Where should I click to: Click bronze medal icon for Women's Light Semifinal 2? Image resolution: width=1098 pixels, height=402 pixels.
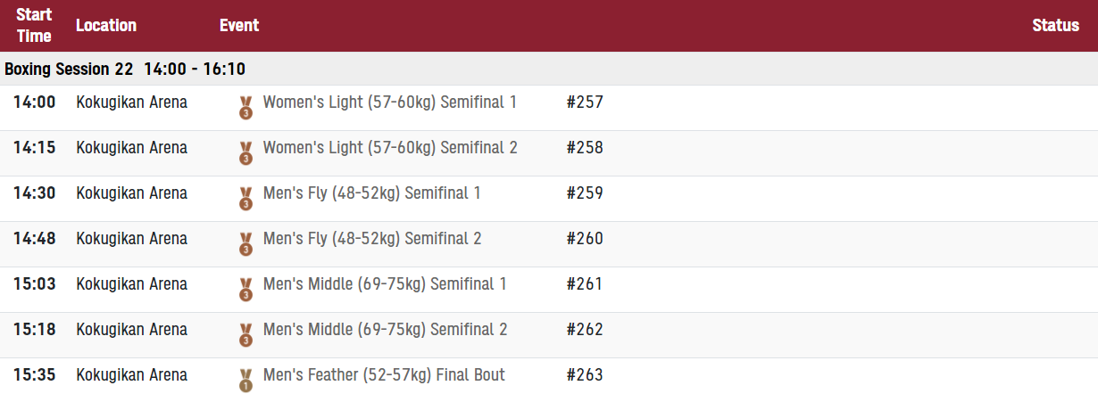tap(245, 153)
